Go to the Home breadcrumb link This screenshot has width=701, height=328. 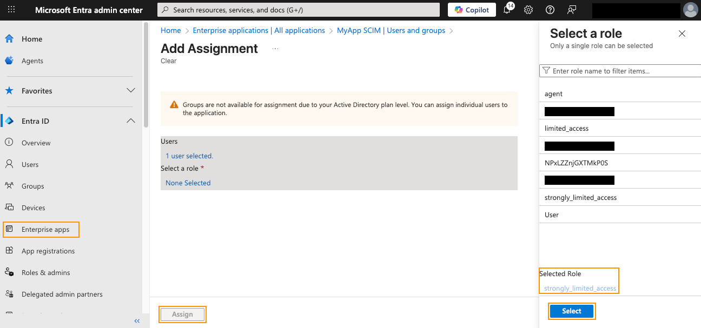(x=171, y=30)
